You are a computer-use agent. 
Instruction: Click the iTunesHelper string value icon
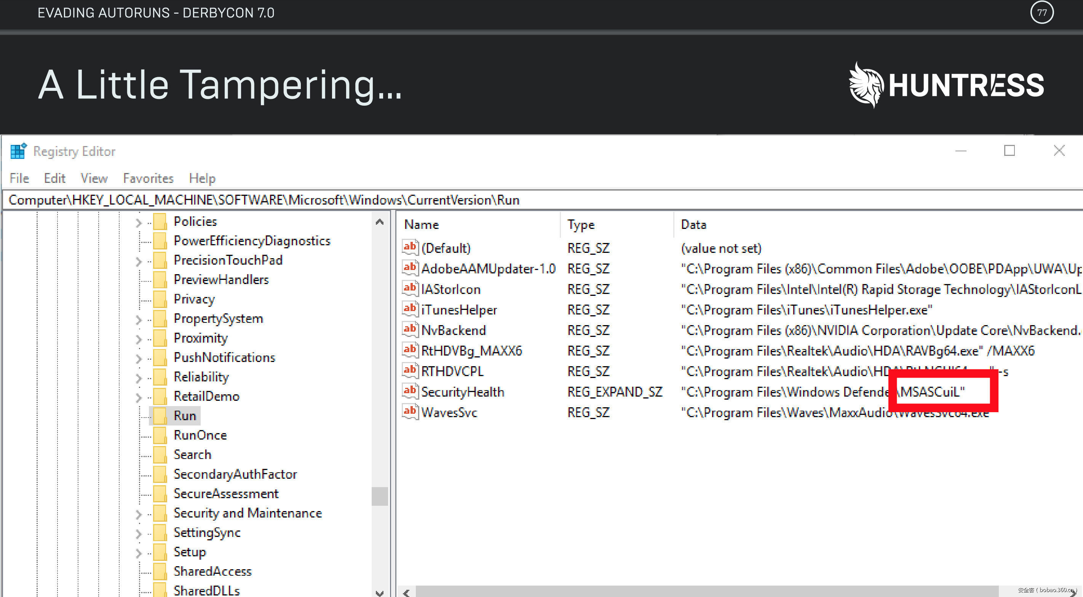click(x=410, y=309)
